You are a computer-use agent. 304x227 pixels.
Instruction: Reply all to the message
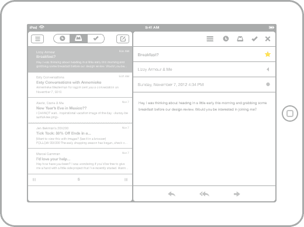pos(204,194)
